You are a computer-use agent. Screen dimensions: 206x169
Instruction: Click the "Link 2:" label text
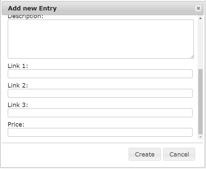(x=18, y=86)
